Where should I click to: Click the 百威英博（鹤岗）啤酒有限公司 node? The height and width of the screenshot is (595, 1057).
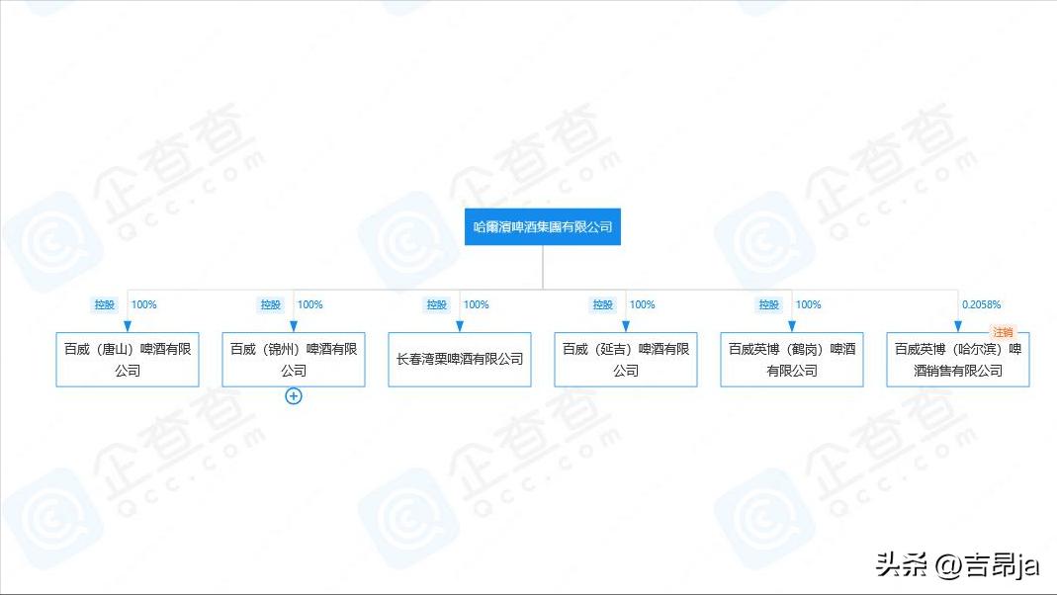point(792,359)
